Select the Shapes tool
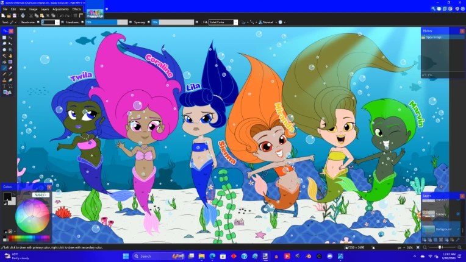Image resolution: width=466 pixels, height=262 pixels. pos(7,92)
